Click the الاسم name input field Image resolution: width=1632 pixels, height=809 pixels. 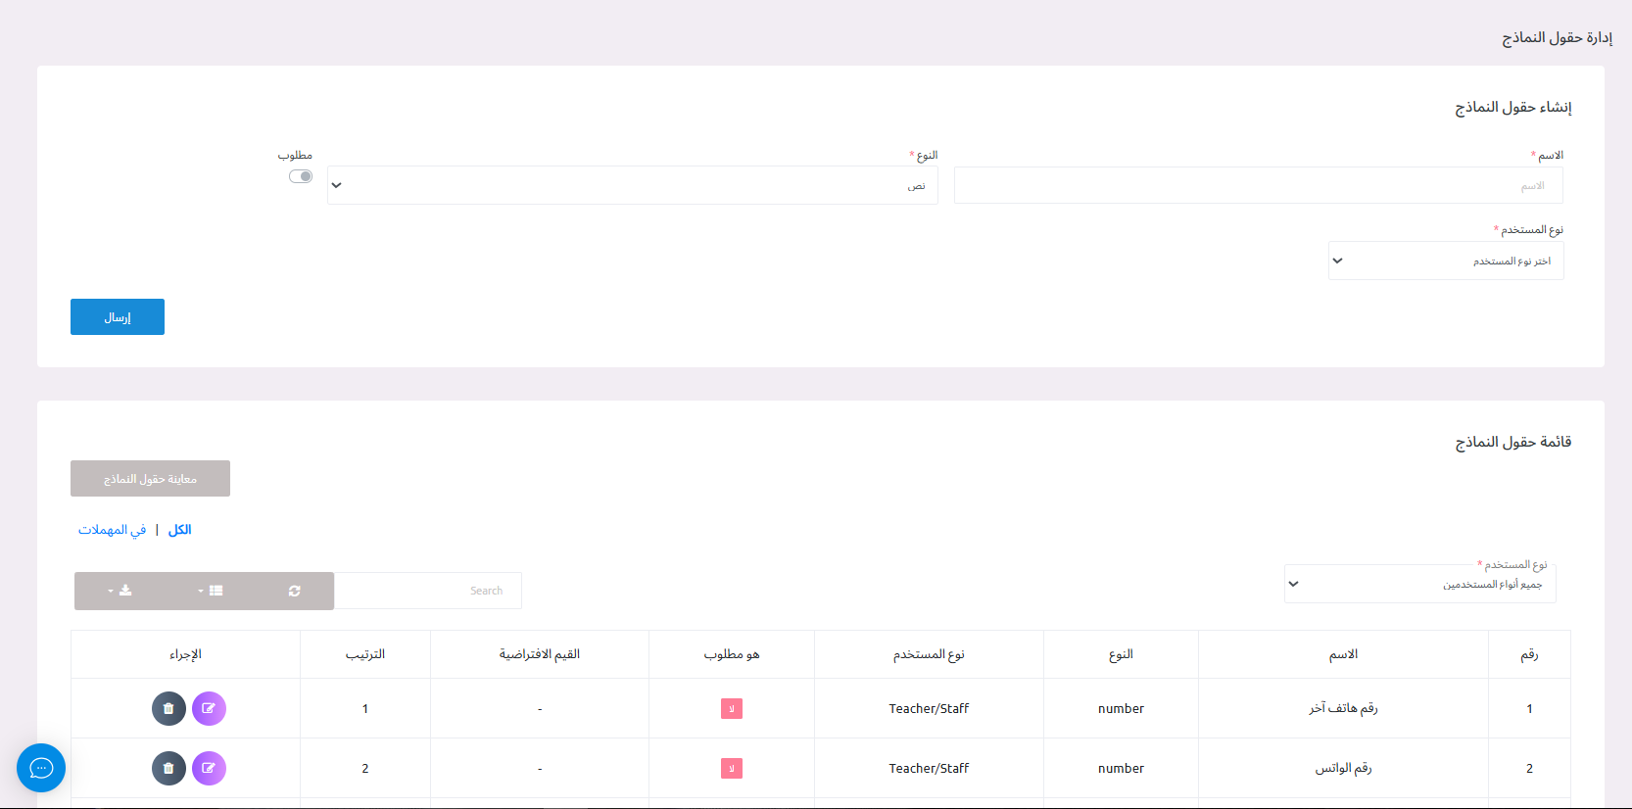[1258, 185]
